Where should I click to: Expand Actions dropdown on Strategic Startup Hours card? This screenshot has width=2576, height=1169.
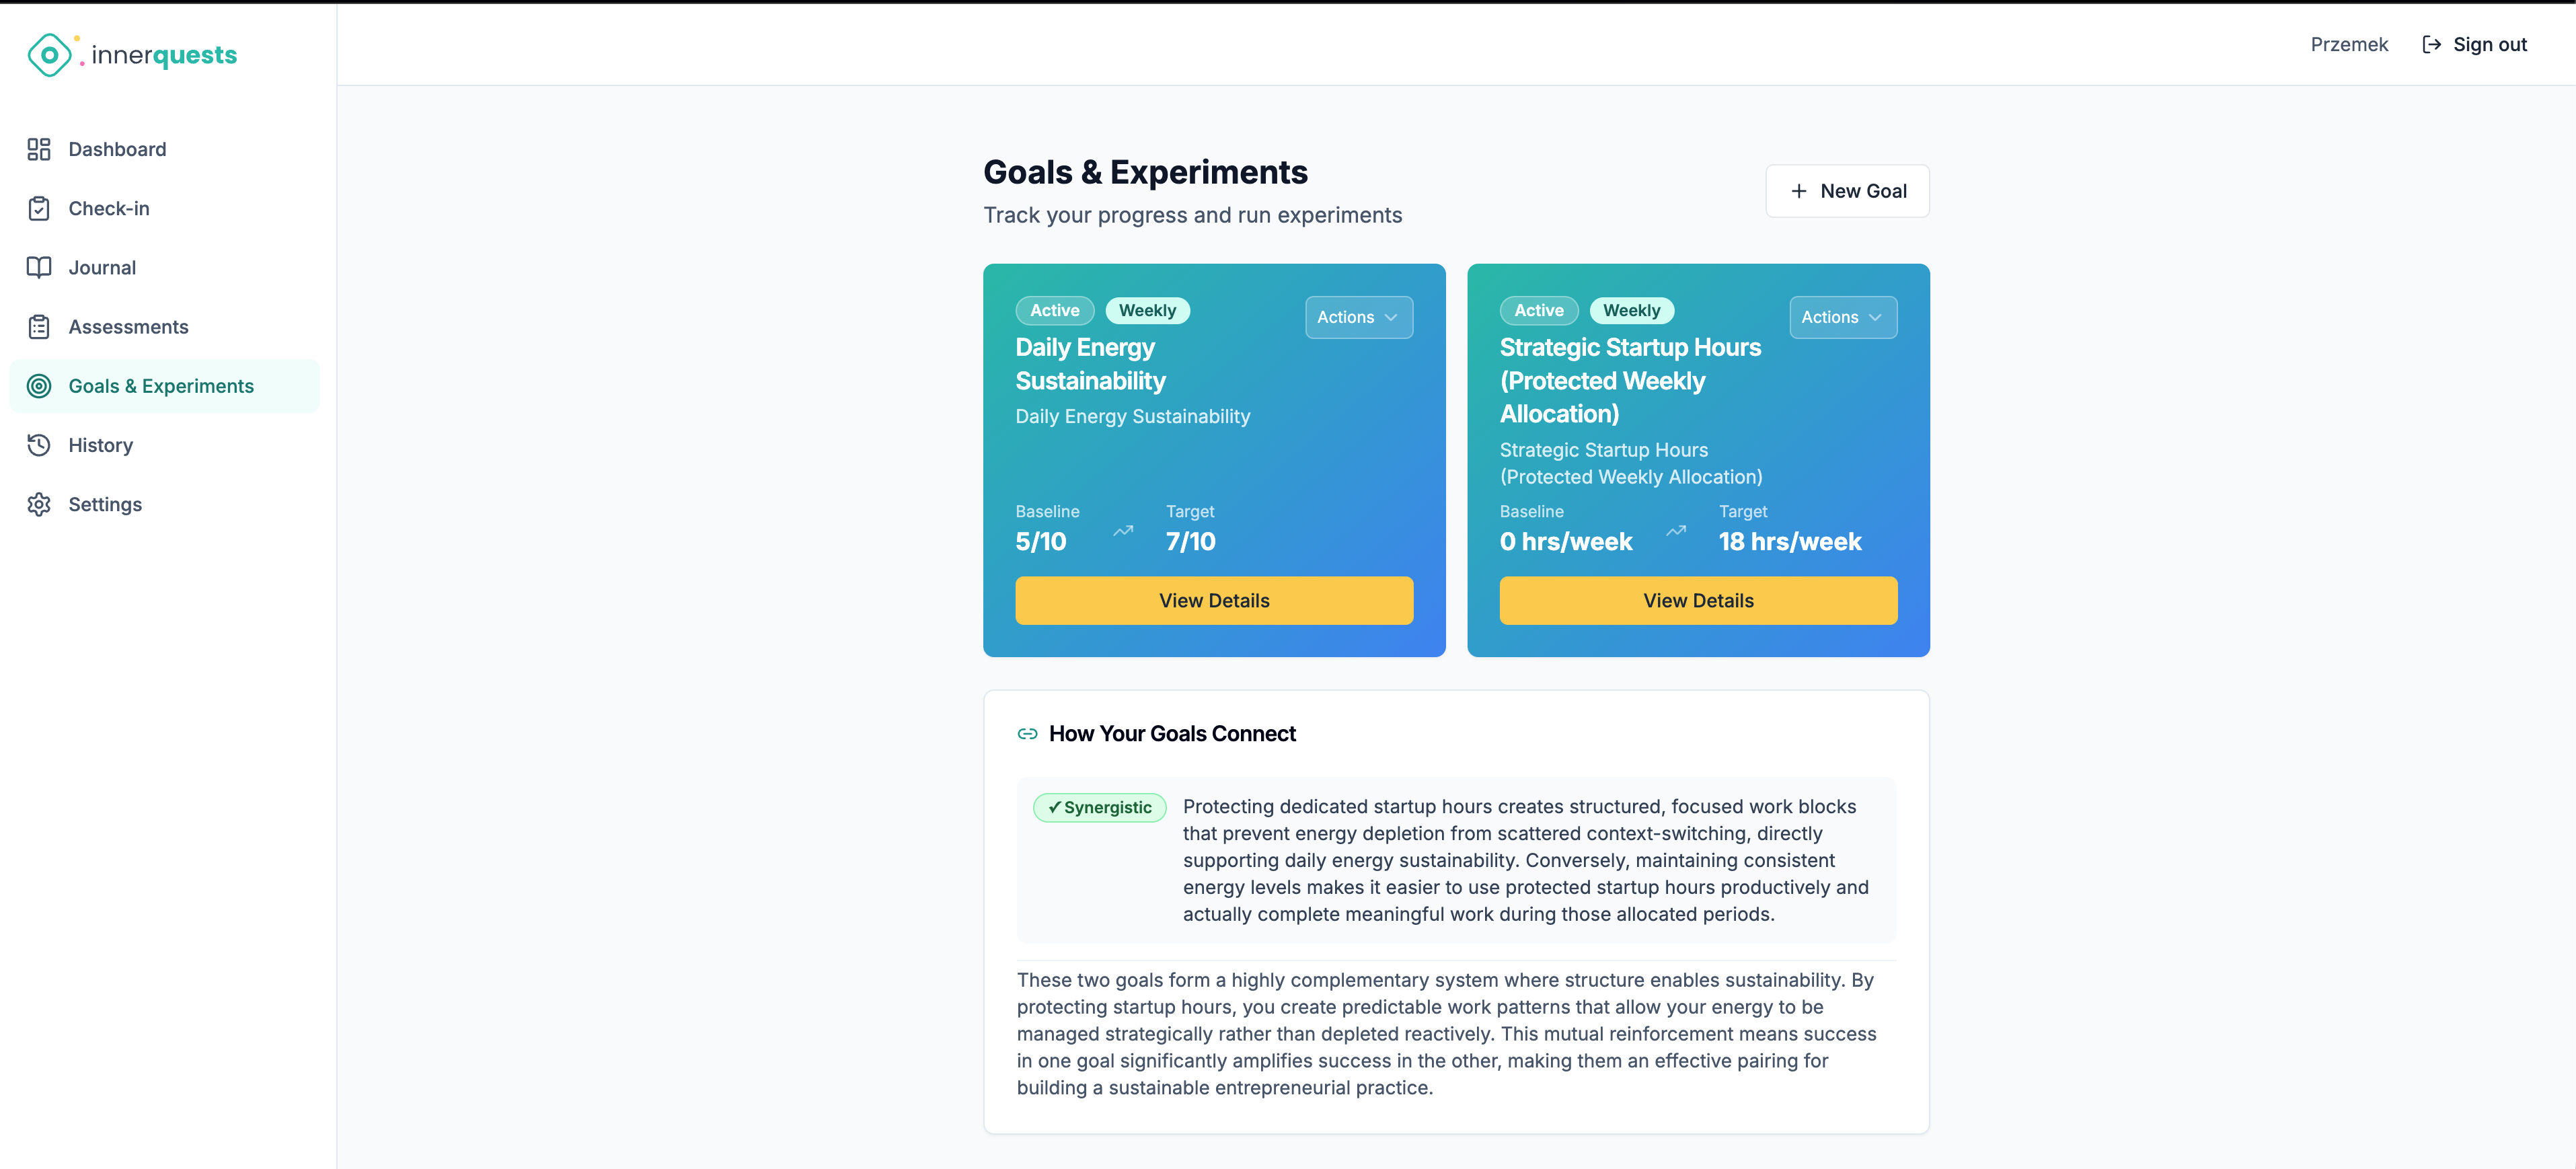click(x=1842, y=317)
